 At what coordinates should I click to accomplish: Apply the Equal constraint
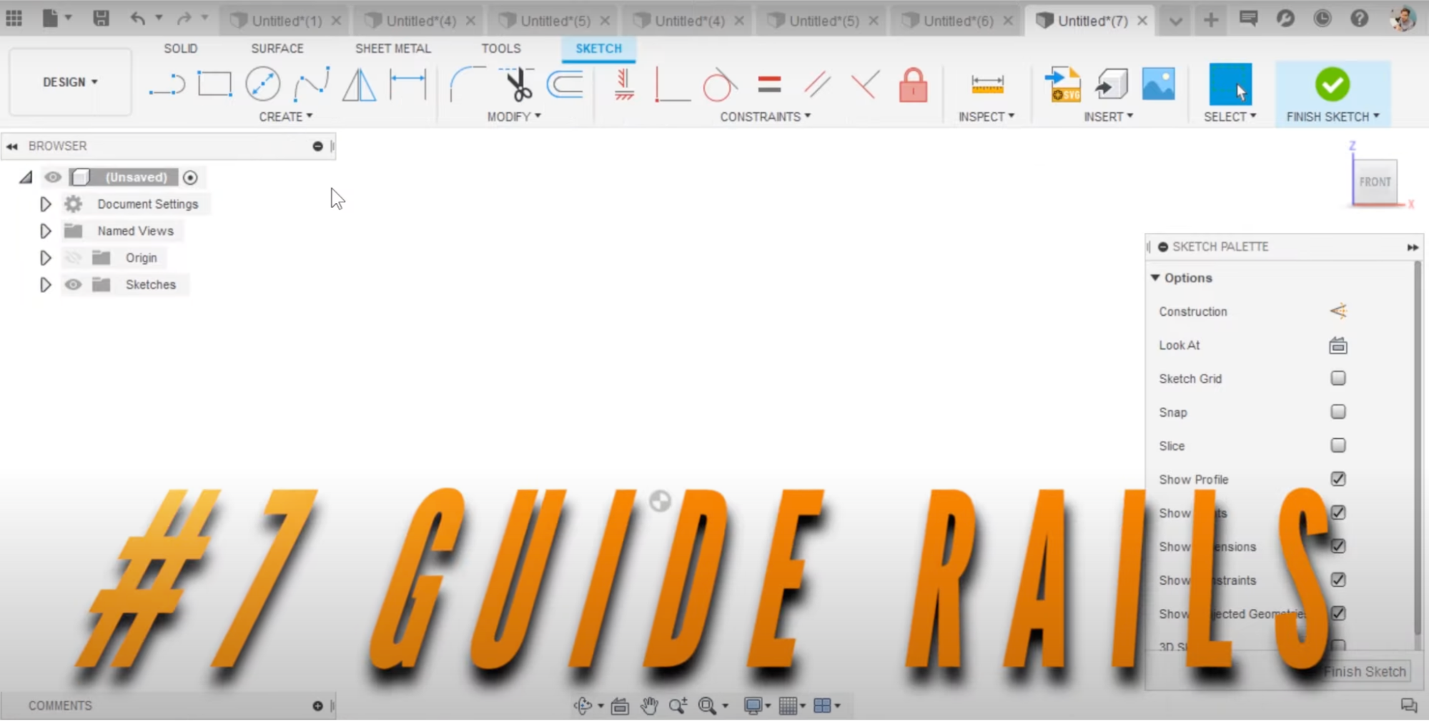(x=769, y=84)
